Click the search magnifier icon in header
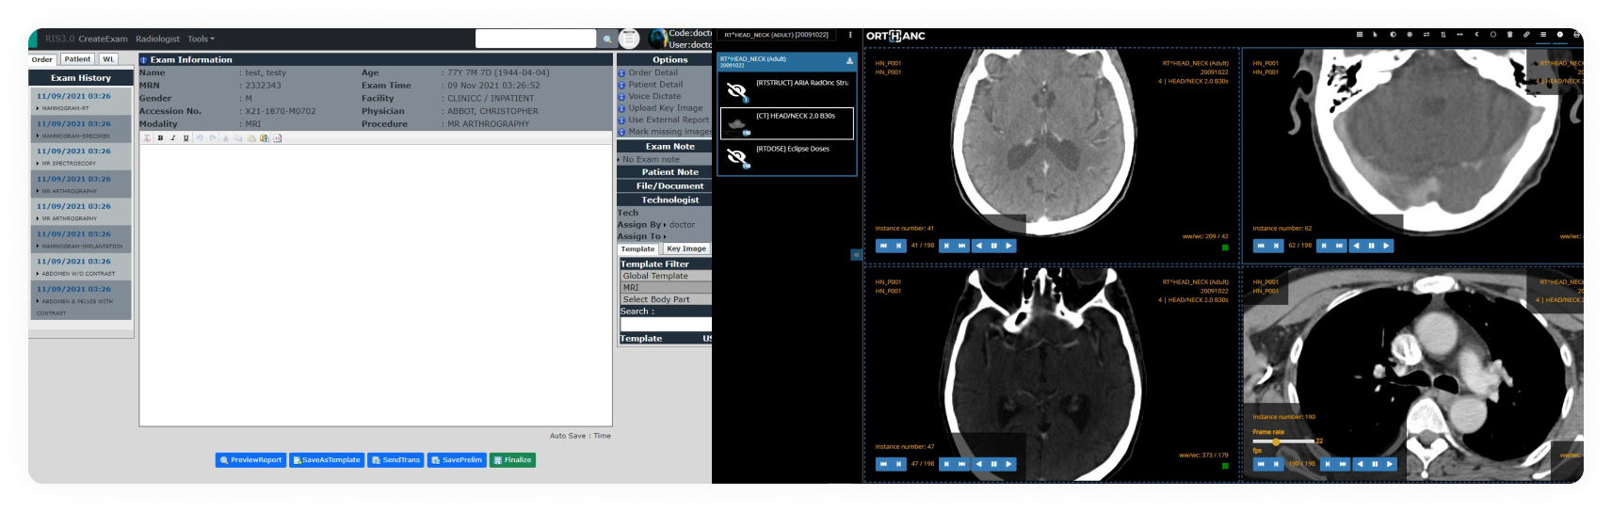Screen dimensions: 1612x512 [607, 39]
